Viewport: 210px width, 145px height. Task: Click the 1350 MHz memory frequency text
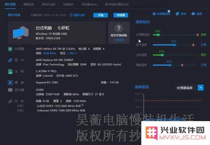tap(80, 101)
